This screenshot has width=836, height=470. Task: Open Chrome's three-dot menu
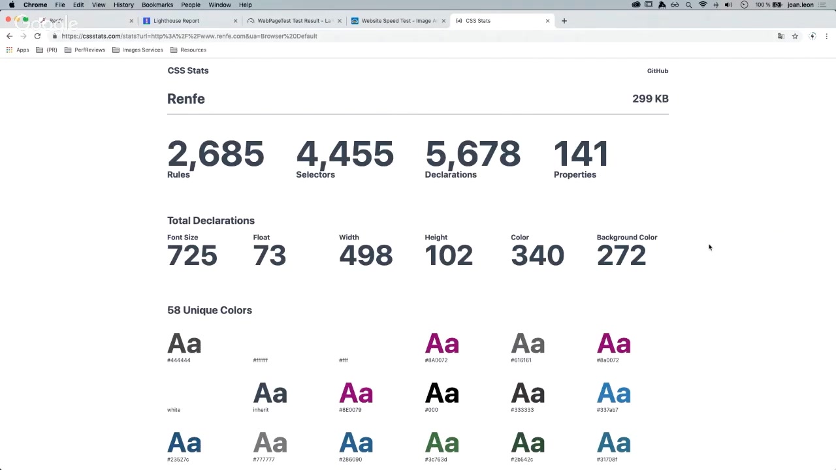click(x=827, y=36)
